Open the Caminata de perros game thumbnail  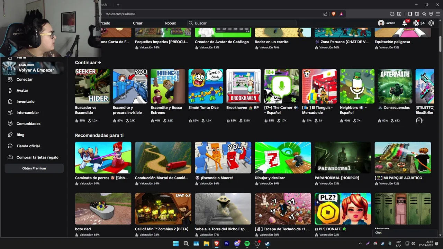coord(103,158)
